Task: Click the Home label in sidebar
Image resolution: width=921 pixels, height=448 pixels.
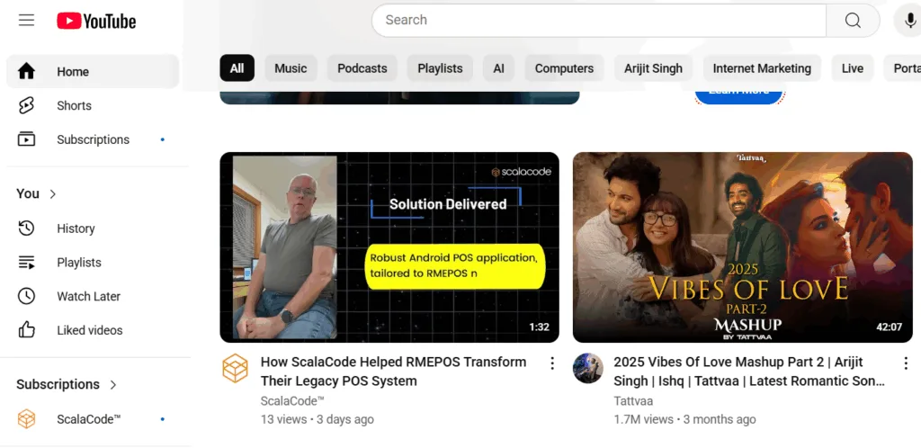Action: click(73, 72)
